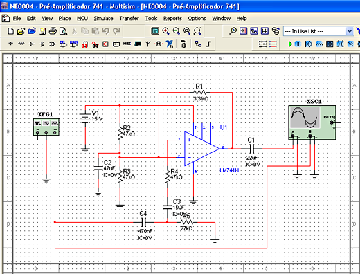Toggle the spreadsheet view
Screen dimensions: 360x274
(x=264, y=31)
